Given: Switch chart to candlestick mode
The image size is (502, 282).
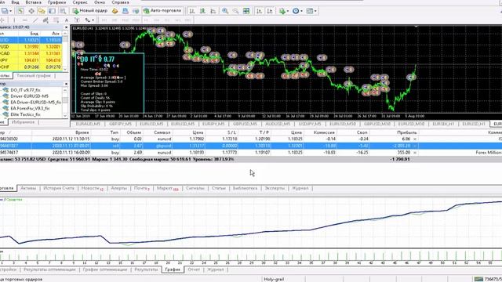Looking at the screenshot, I should tap(202, 11).
